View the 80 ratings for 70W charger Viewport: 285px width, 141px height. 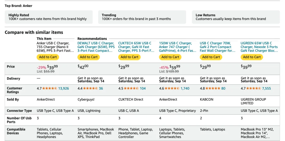[x=223, y=88]
